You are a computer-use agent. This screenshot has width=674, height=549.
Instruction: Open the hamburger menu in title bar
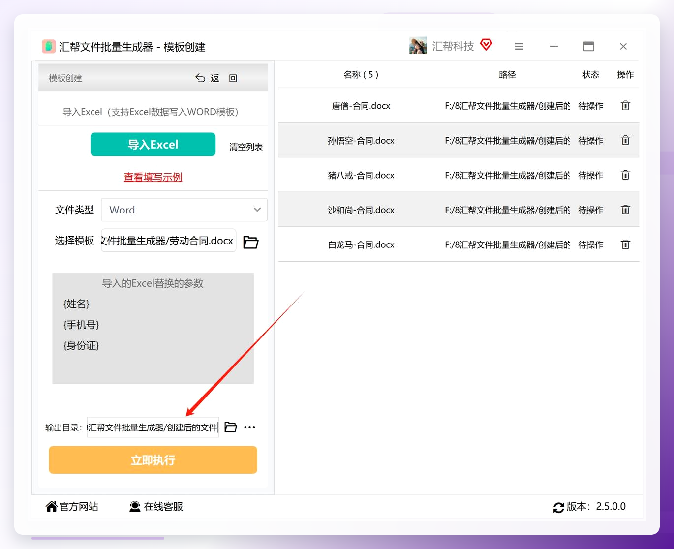click(x=519, y=46)
